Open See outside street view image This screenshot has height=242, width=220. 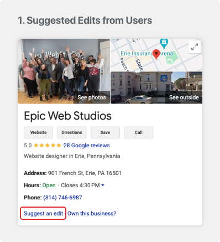coord(156,87)
